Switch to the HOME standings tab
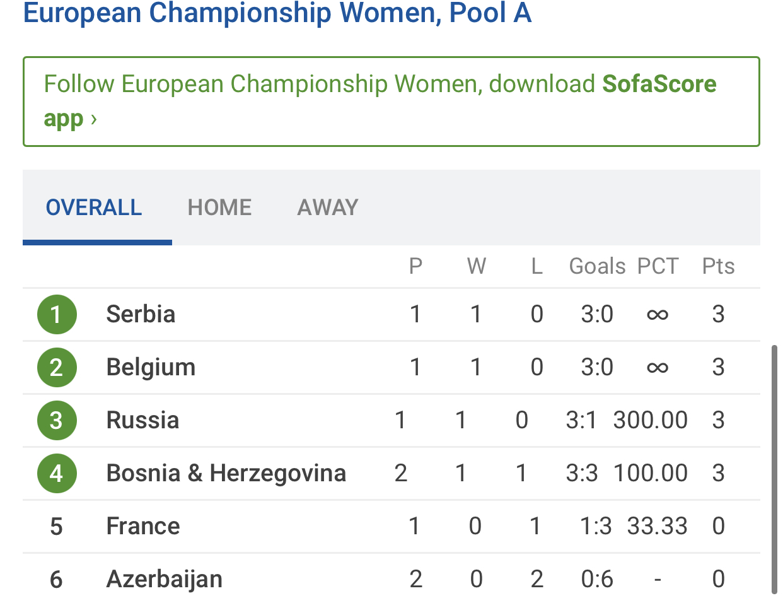 219,208
